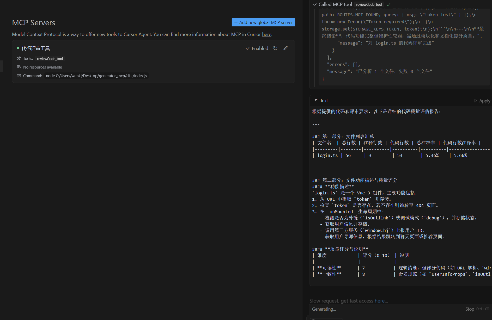
Task: Open the MCP info 'here' link
Action: [x=266, y=34]
